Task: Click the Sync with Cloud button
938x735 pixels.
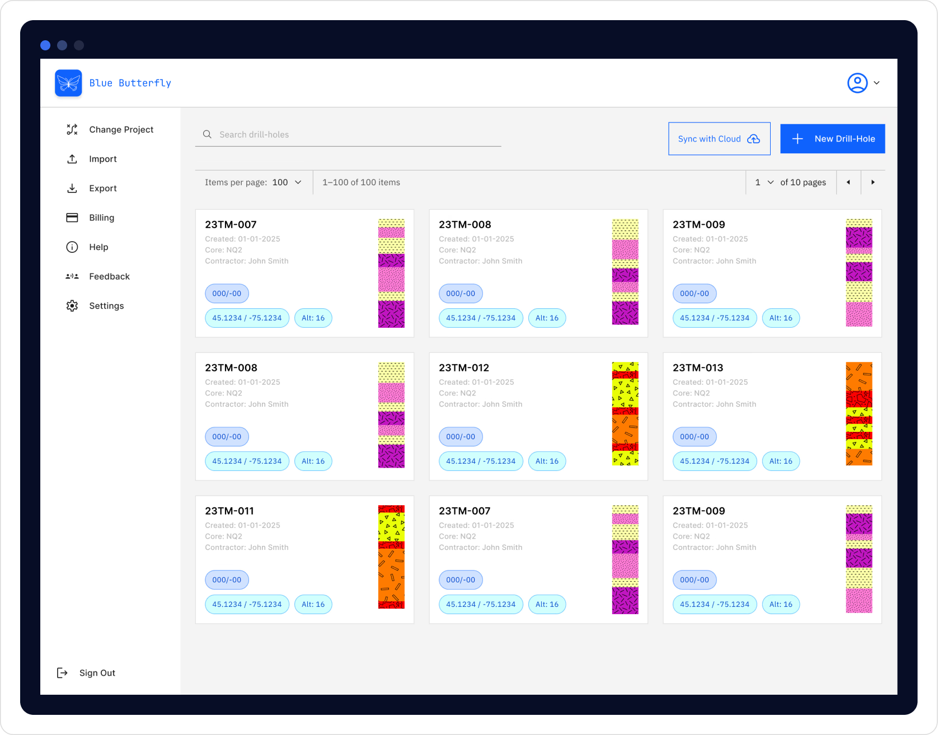Action: (x=719, y=138)
